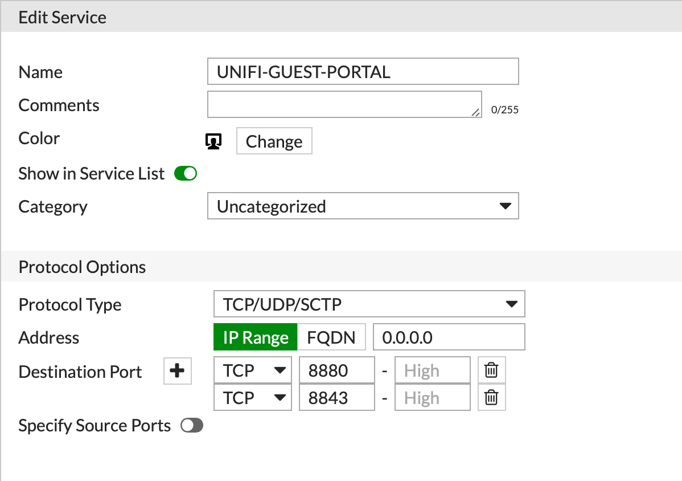This screenshot has width=682, height=481.
Task: Click the Show in Service List label
Action: coord(91,173)
